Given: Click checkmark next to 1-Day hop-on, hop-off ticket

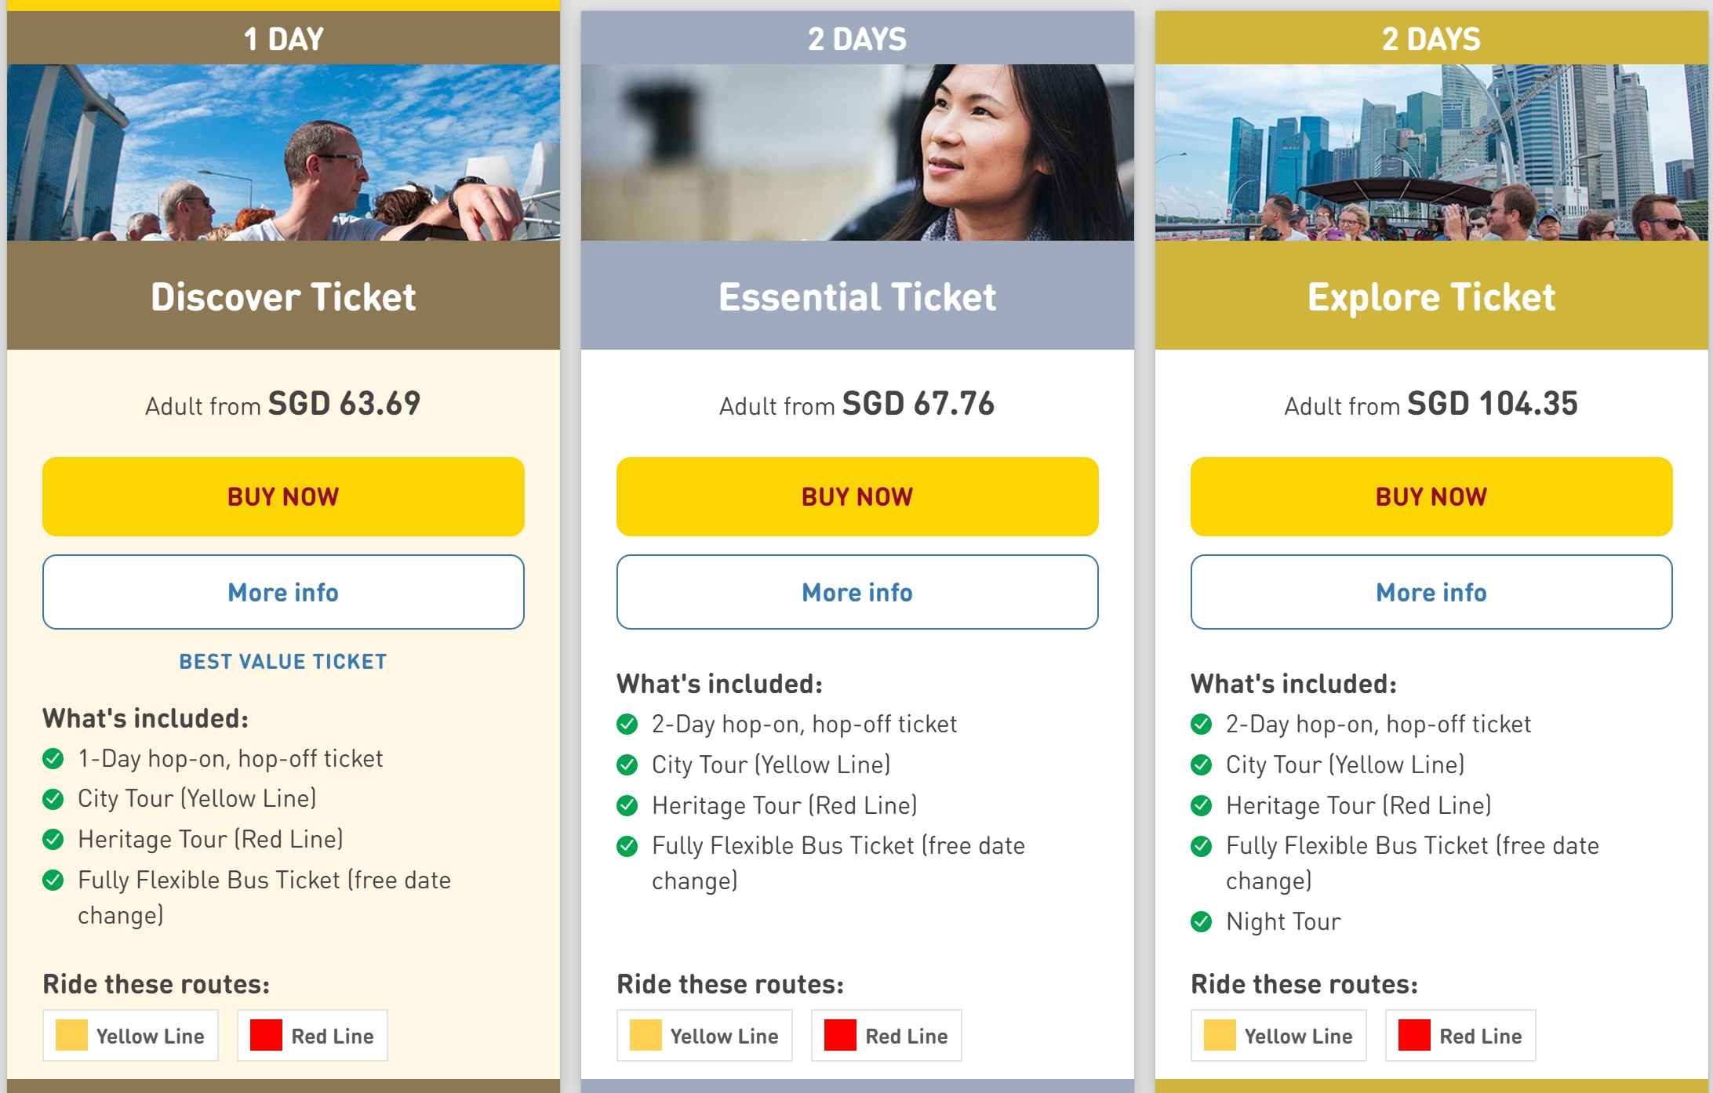Looking at the screenshot, I should 53,758.
